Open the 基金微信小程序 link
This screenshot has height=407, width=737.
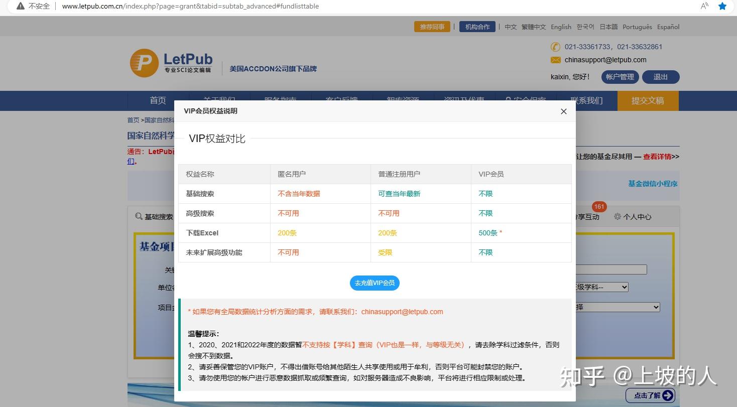(x=652, y=184)
